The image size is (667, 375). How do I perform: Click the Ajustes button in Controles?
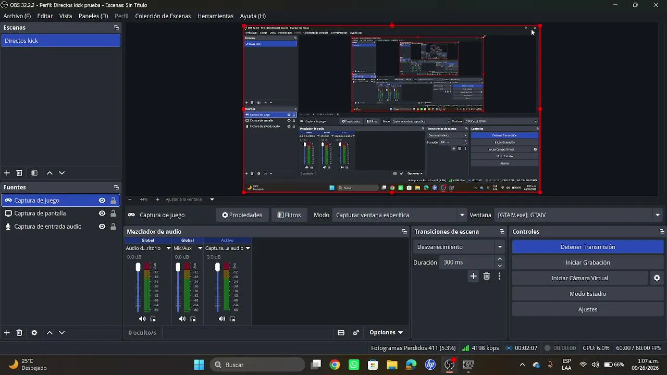588,309
